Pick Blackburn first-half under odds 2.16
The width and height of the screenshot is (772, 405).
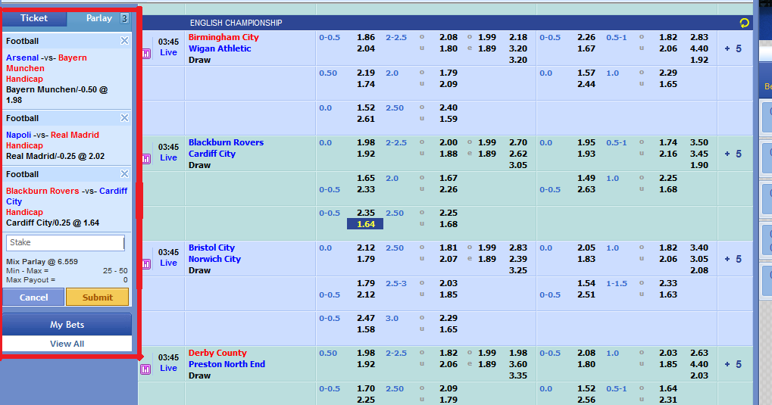(668, 154)
